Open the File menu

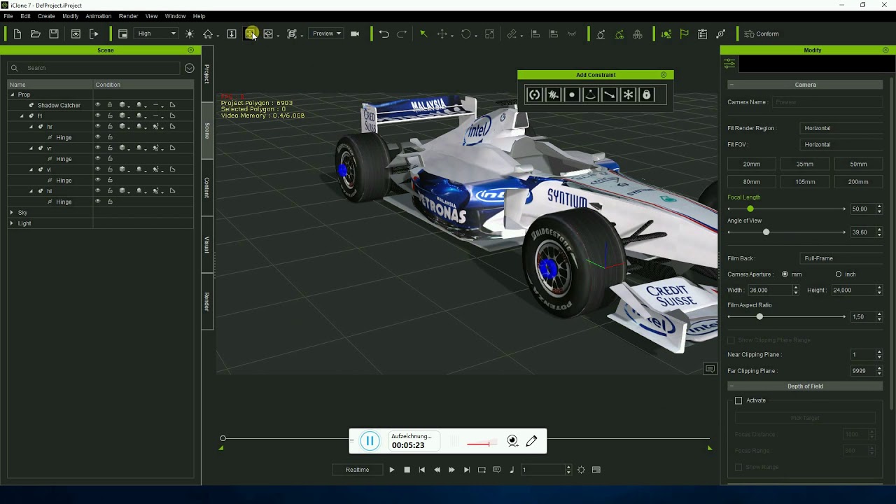point(8,16)
